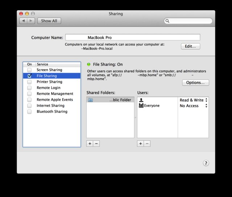Add a shared folder with plus button
The height and width of the screenshot is (197, 232).
tap(90, 144)
